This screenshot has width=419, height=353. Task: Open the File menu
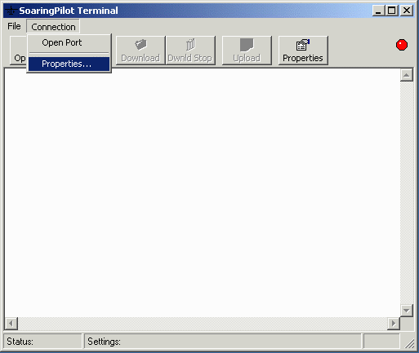[x=14, y=26]
